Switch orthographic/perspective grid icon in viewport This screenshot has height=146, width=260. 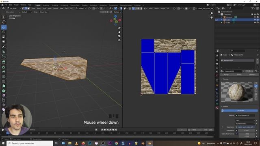[119, 40]
